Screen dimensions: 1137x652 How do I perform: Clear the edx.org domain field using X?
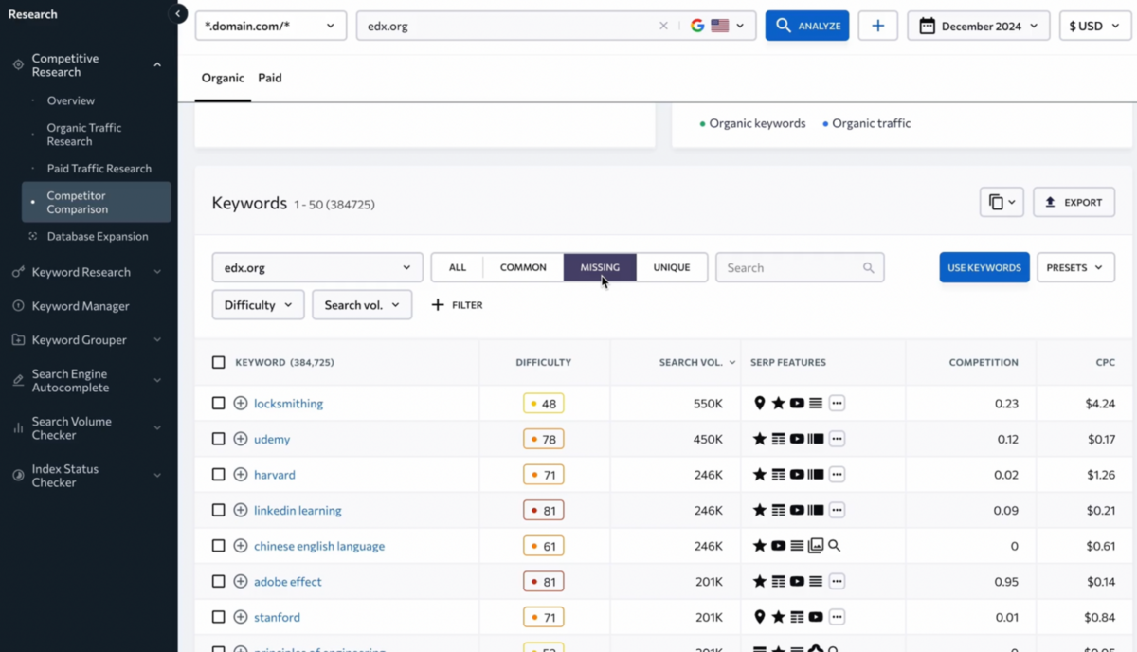(x=663, y=27)
